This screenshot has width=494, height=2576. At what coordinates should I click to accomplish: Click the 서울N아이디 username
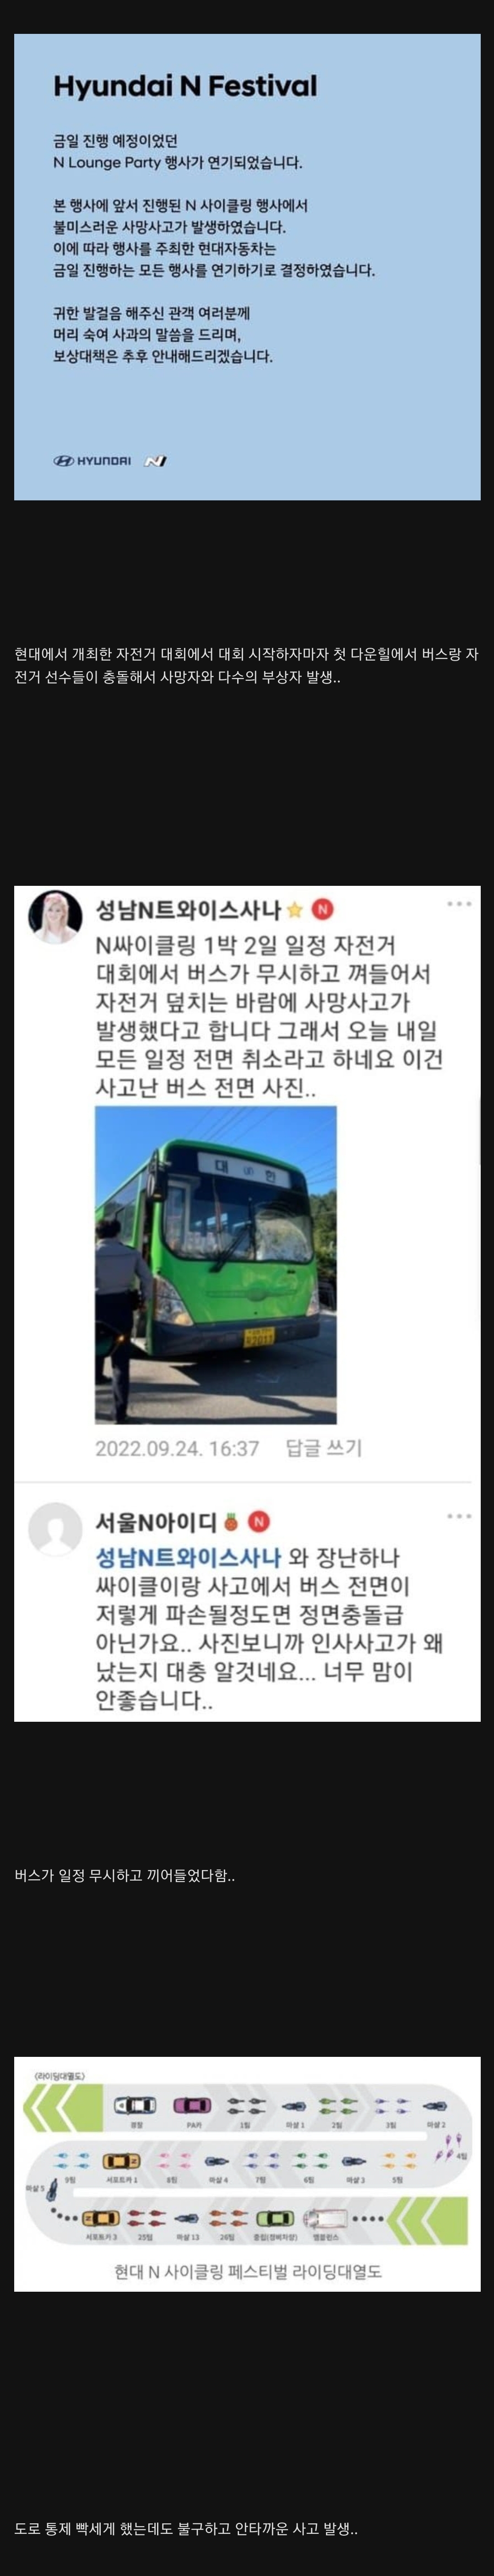pos(156,1522)
